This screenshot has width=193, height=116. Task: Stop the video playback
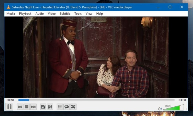point(27,107)
